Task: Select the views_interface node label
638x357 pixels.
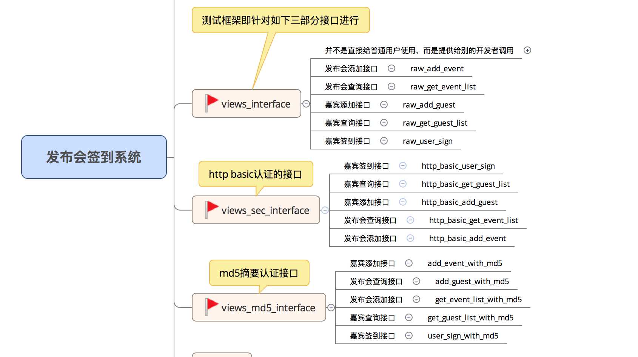Action: coord(256,104)
